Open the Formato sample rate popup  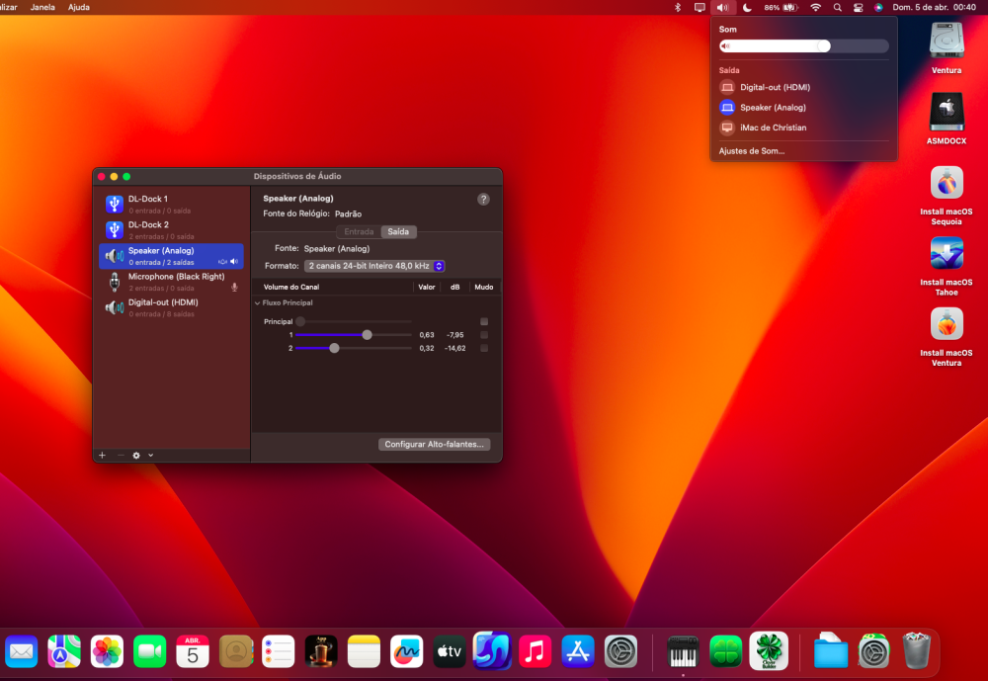point(374,266)
